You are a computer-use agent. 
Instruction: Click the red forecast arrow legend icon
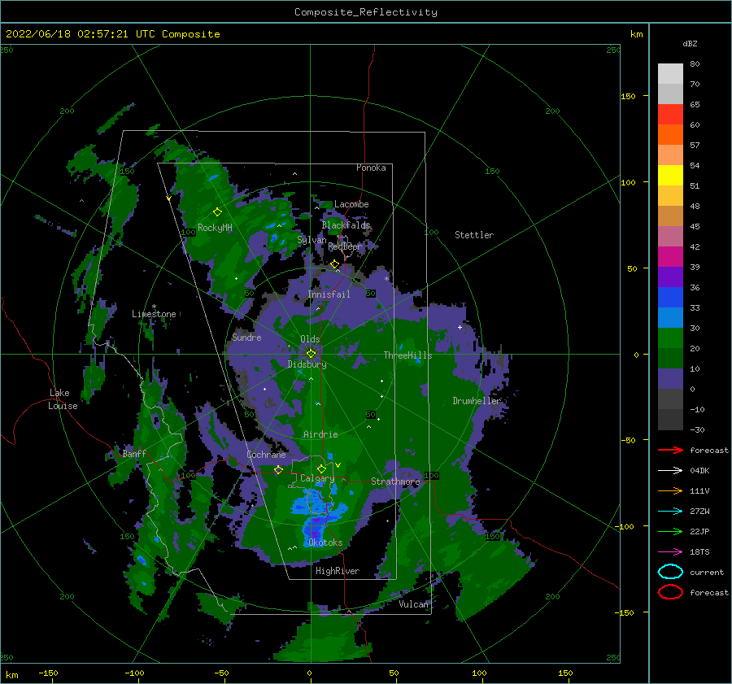point(670,450)
